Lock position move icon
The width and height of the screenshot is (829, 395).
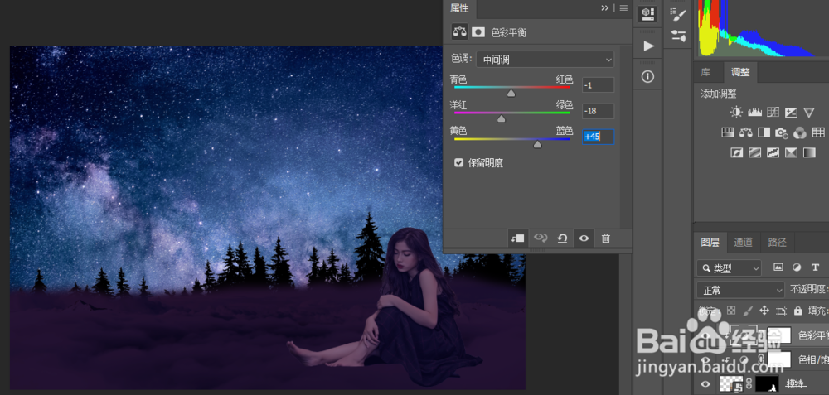coord(764,311)
